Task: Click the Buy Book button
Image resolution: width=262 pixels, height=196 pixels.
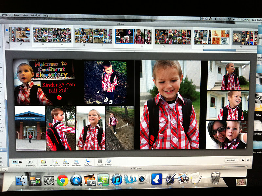Action: pos(231,160)
